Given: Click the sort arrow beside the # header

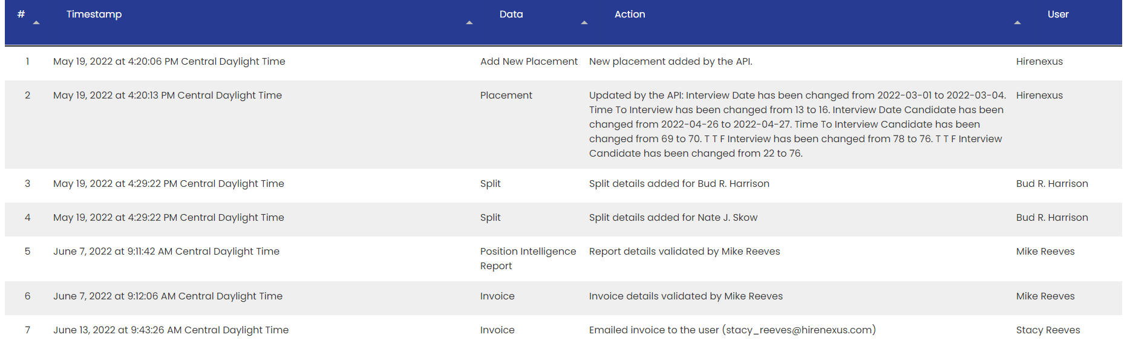Looking at the screenshot, I should pyautogui.click(x=36, y=23).
